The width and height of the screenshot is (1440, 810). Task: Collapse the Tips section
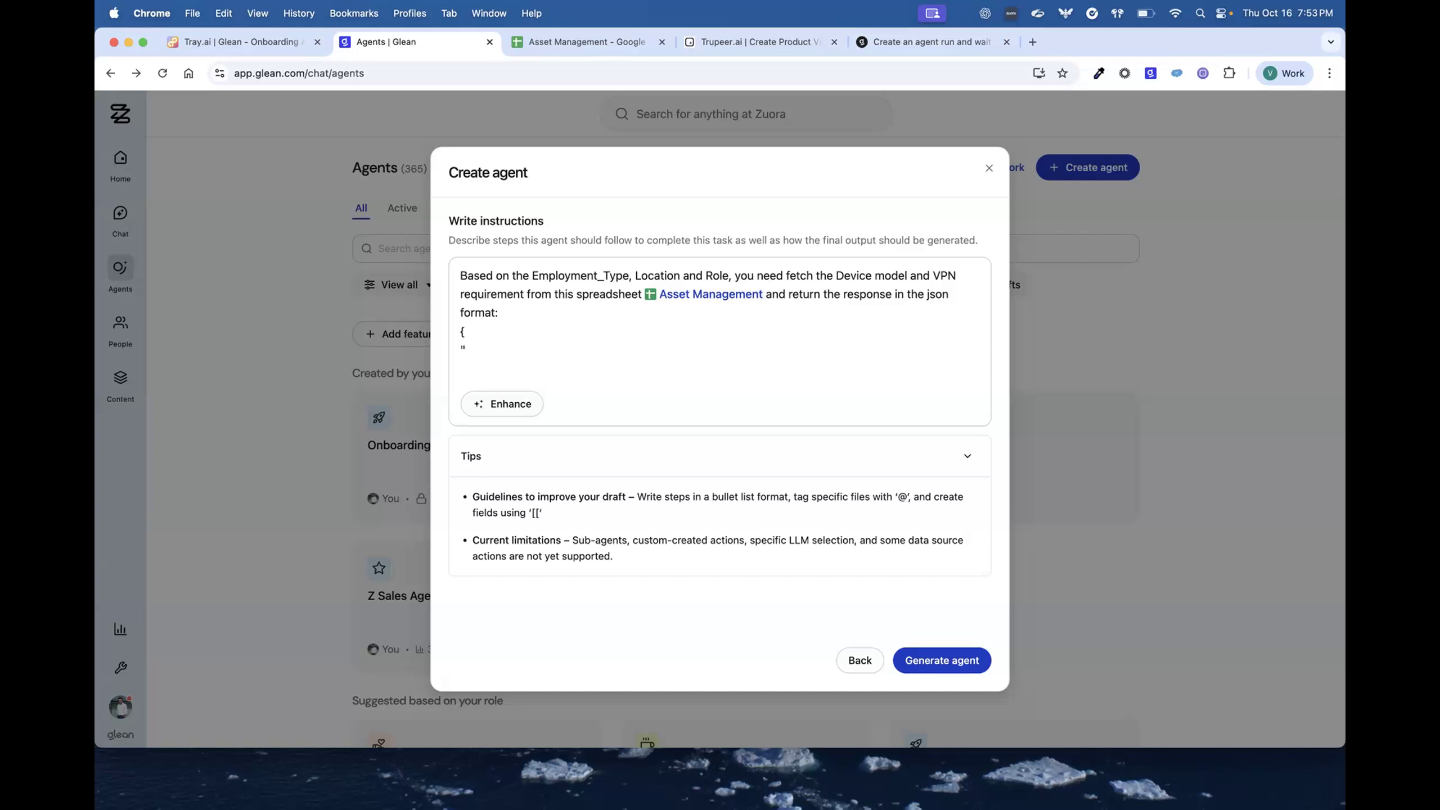[966, 456]
